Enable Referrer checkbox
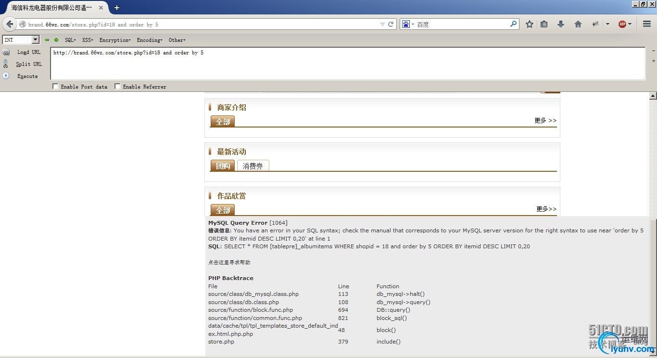 pyautogui.click(x=117, y=87)
